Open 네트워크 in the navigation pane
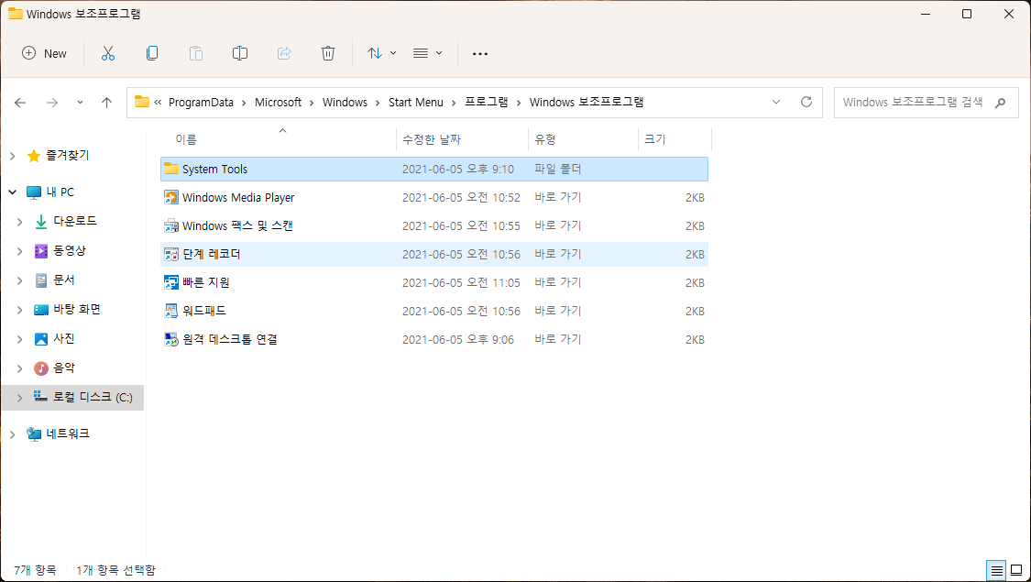This screenshot has height=582, width=1031. point(68,434)
